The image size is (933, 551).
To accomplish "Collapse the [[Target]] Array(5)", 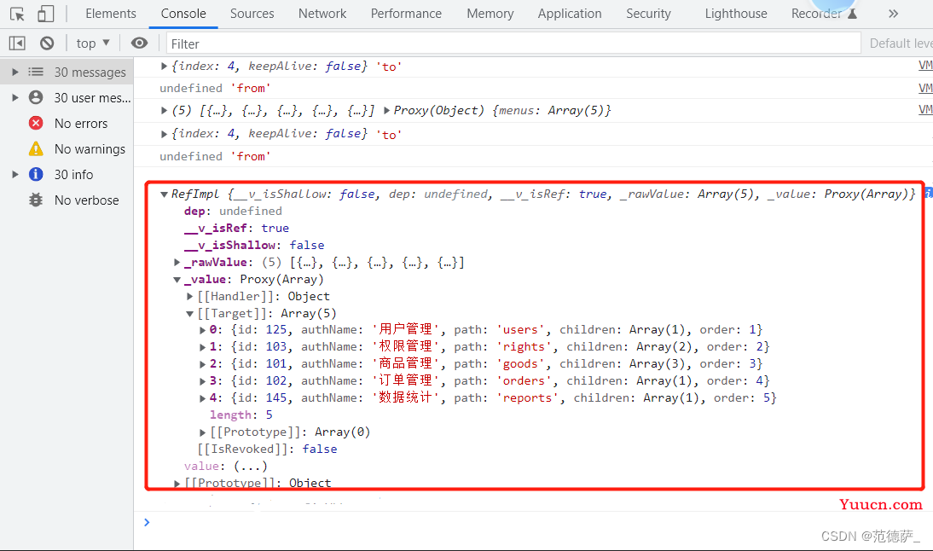I will click(190, 314).
